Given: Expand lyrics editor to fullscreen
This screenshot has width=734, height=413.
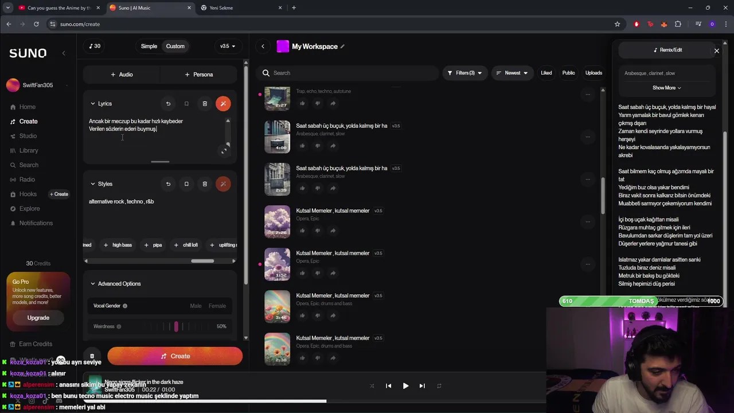Looking at the screenshot, I should click(x=224, y=151).
